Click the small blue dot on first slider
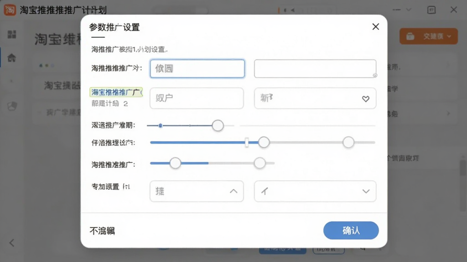Image resolution: width=467 pixels, height=262 pixels. pyautogui.click(x=160, y=126)
